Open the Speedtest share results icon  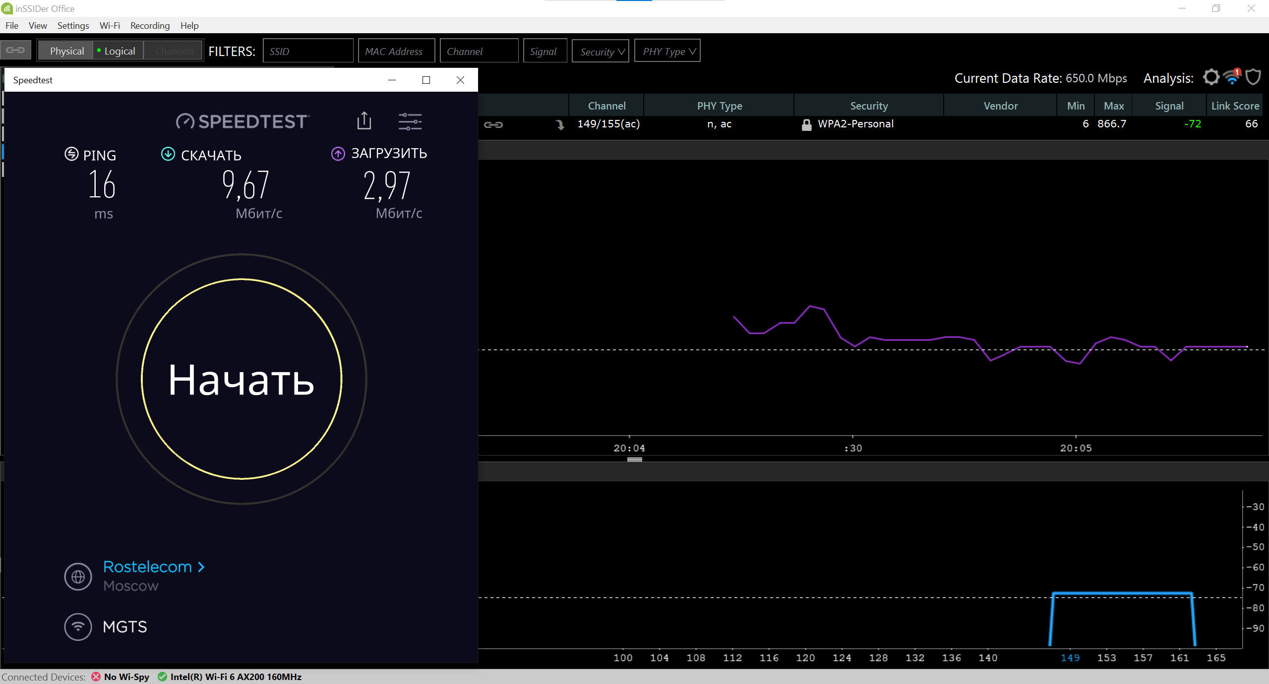pyautogui.click(x=364, y=120)
